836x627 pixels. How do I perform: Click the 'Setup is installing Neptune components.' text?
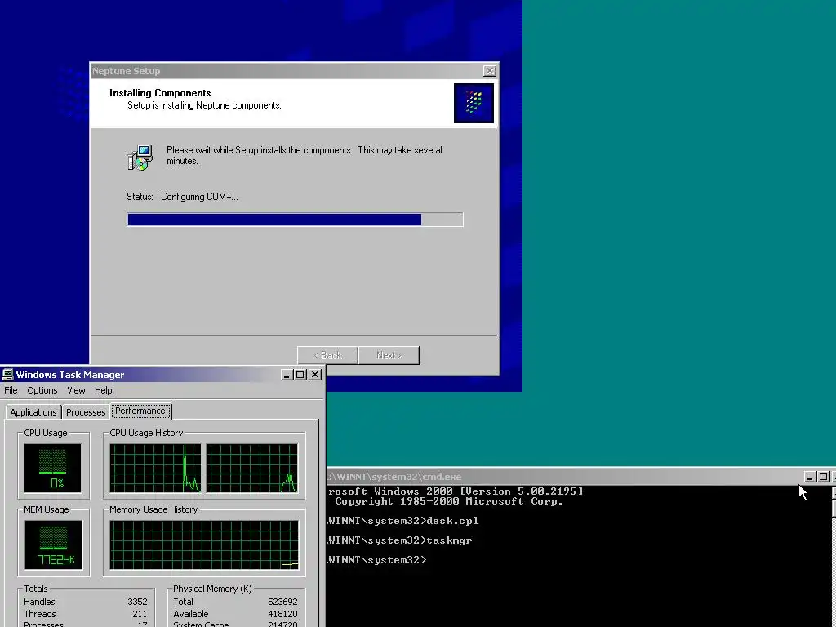pyautogui.click(x=204, y=105)
